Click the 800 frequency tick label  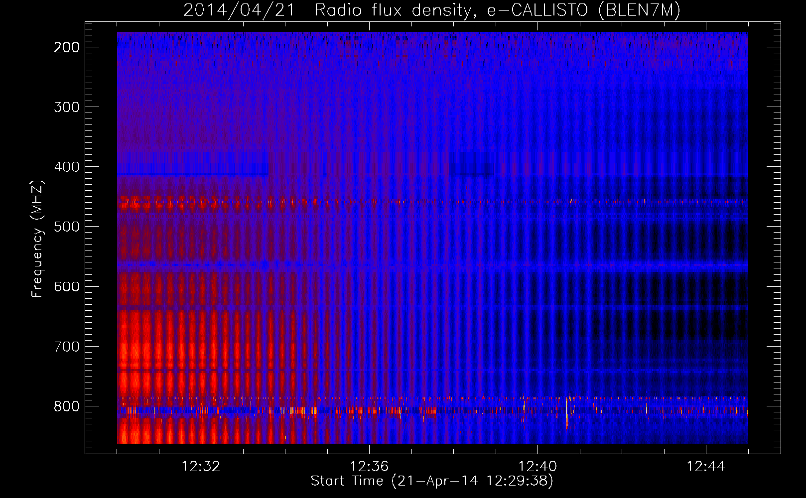[x=67, y=406]
